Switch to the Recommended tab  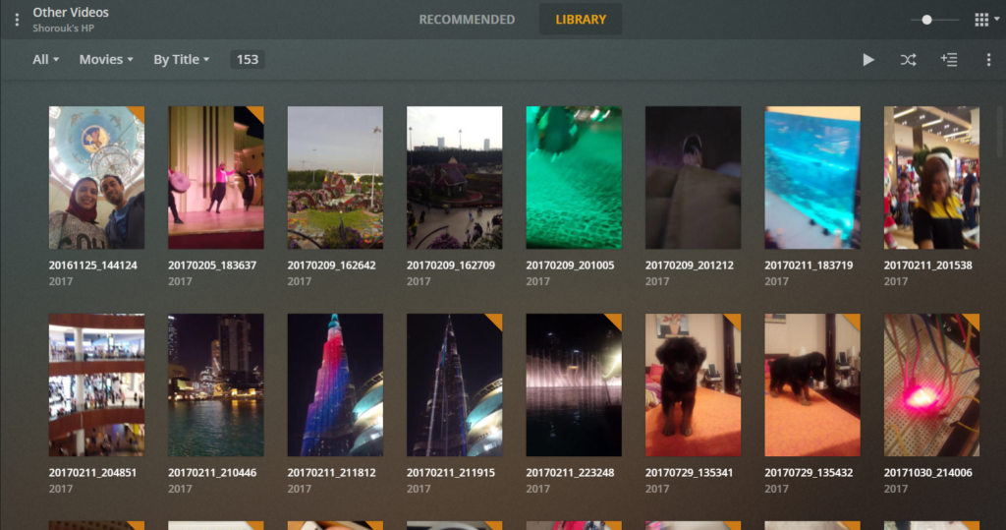click(467, 20)
